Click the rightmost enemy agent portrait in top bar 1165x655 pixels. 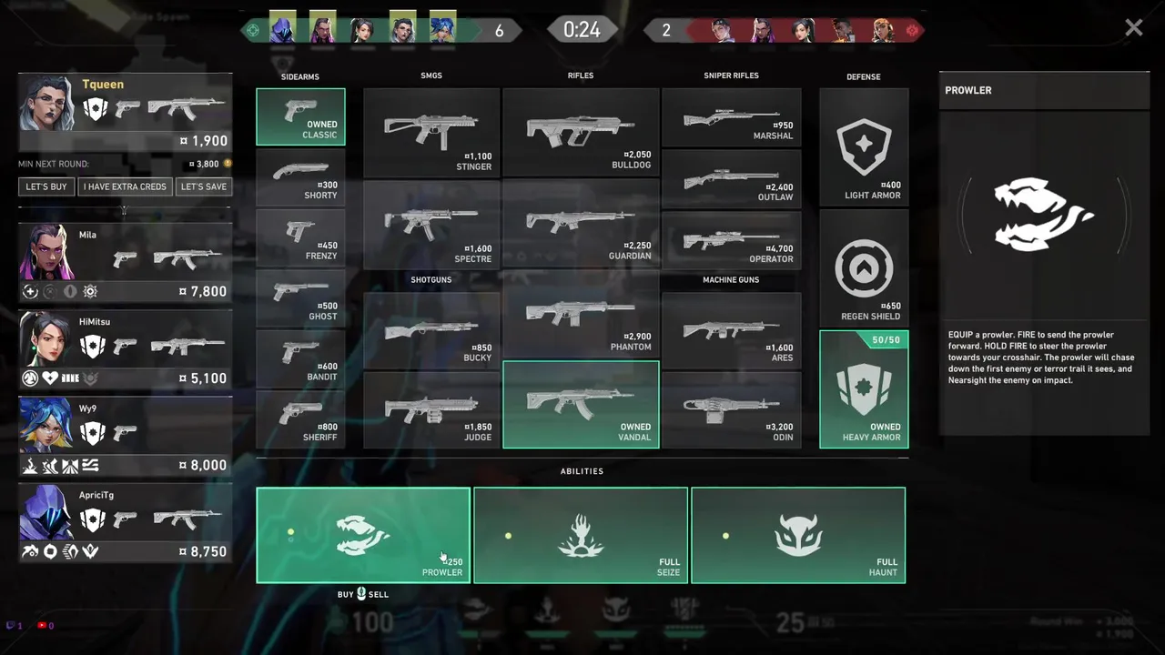click(883, 29)
